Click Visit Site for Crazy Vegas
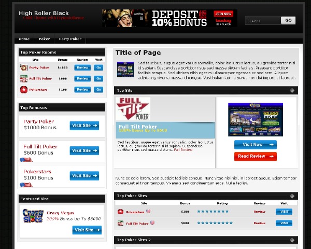The width and height of the screenshot is (311, 249). point(87,230)
